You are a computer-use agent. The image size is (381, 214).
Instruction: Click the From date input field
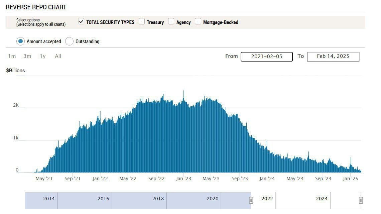pos(266,57)
